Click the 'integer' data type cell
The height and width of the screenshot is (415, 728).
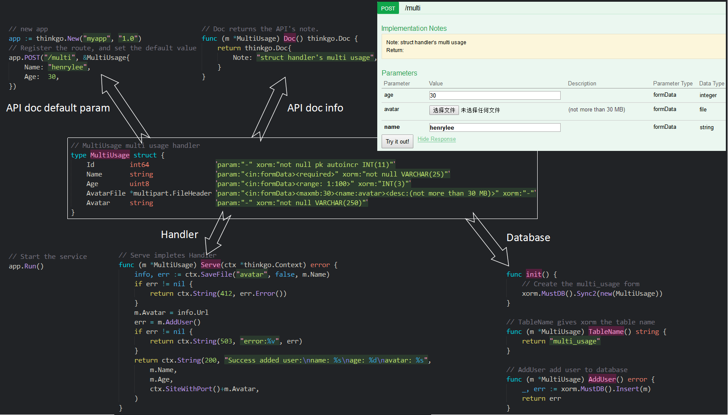pyautogui.click(x=708, y=95)
